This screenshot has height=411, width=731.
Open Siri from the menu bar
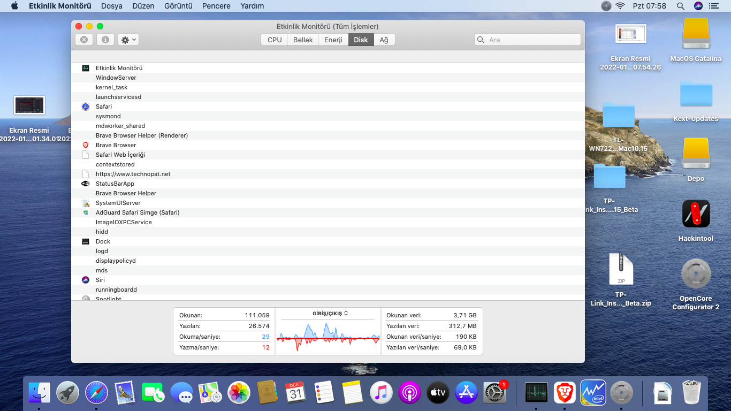click(x=698, y=6)
